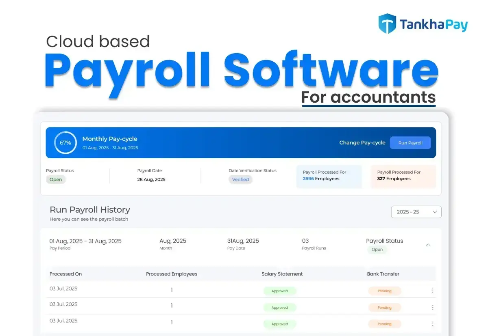Screen dimensions: 488x336
Task: Click the Run Payroll button
Action: pyautogui.click(x=410, y=143)
